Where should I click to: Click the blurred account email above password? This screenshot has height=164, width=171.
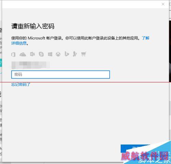[x=30, y=65]
